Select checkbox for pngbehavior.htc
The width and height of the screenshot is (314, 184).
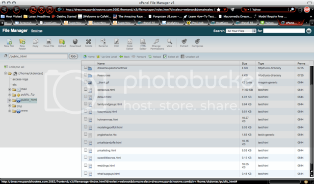click(x=85, y=134)
